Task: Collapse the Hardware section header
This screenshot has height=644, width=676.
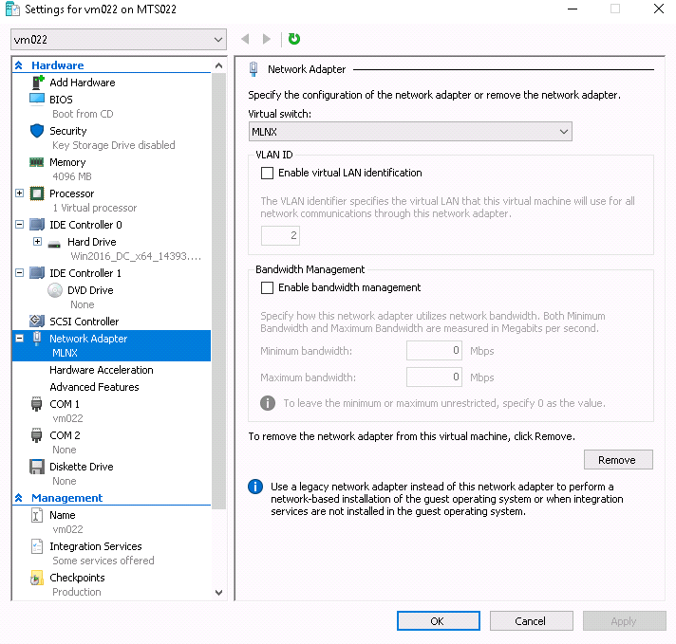Action: (19, 65)
